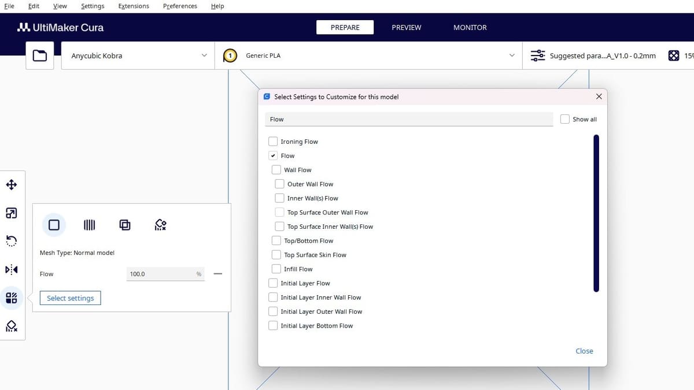Switch to the PREPARE stage tab
This screenshot has height=390, width=694.
(345, 27)
